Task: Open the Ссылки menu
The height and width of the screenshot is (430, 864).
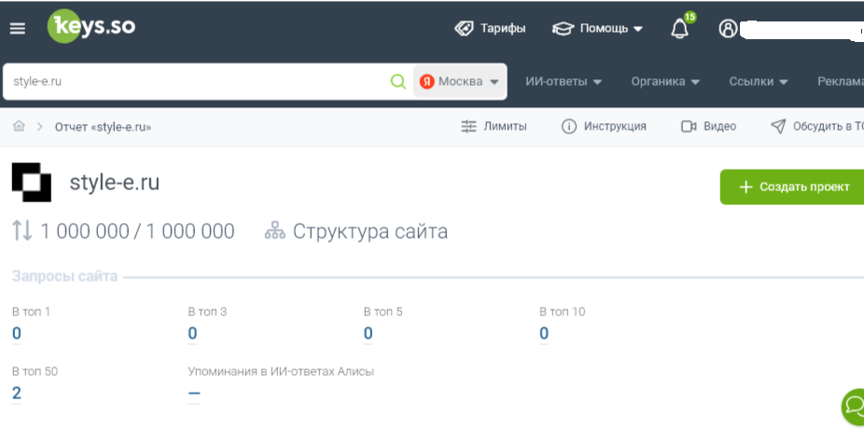Action: (x=759, y=81)
